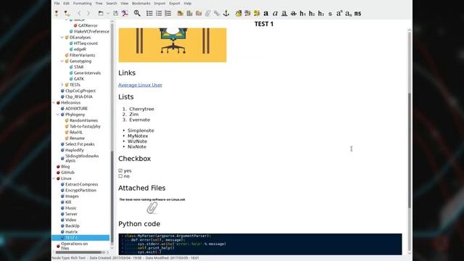Screen dimensions: 464x261
Task: Apply numbered list formatting
Action: [x=159, y=13]
